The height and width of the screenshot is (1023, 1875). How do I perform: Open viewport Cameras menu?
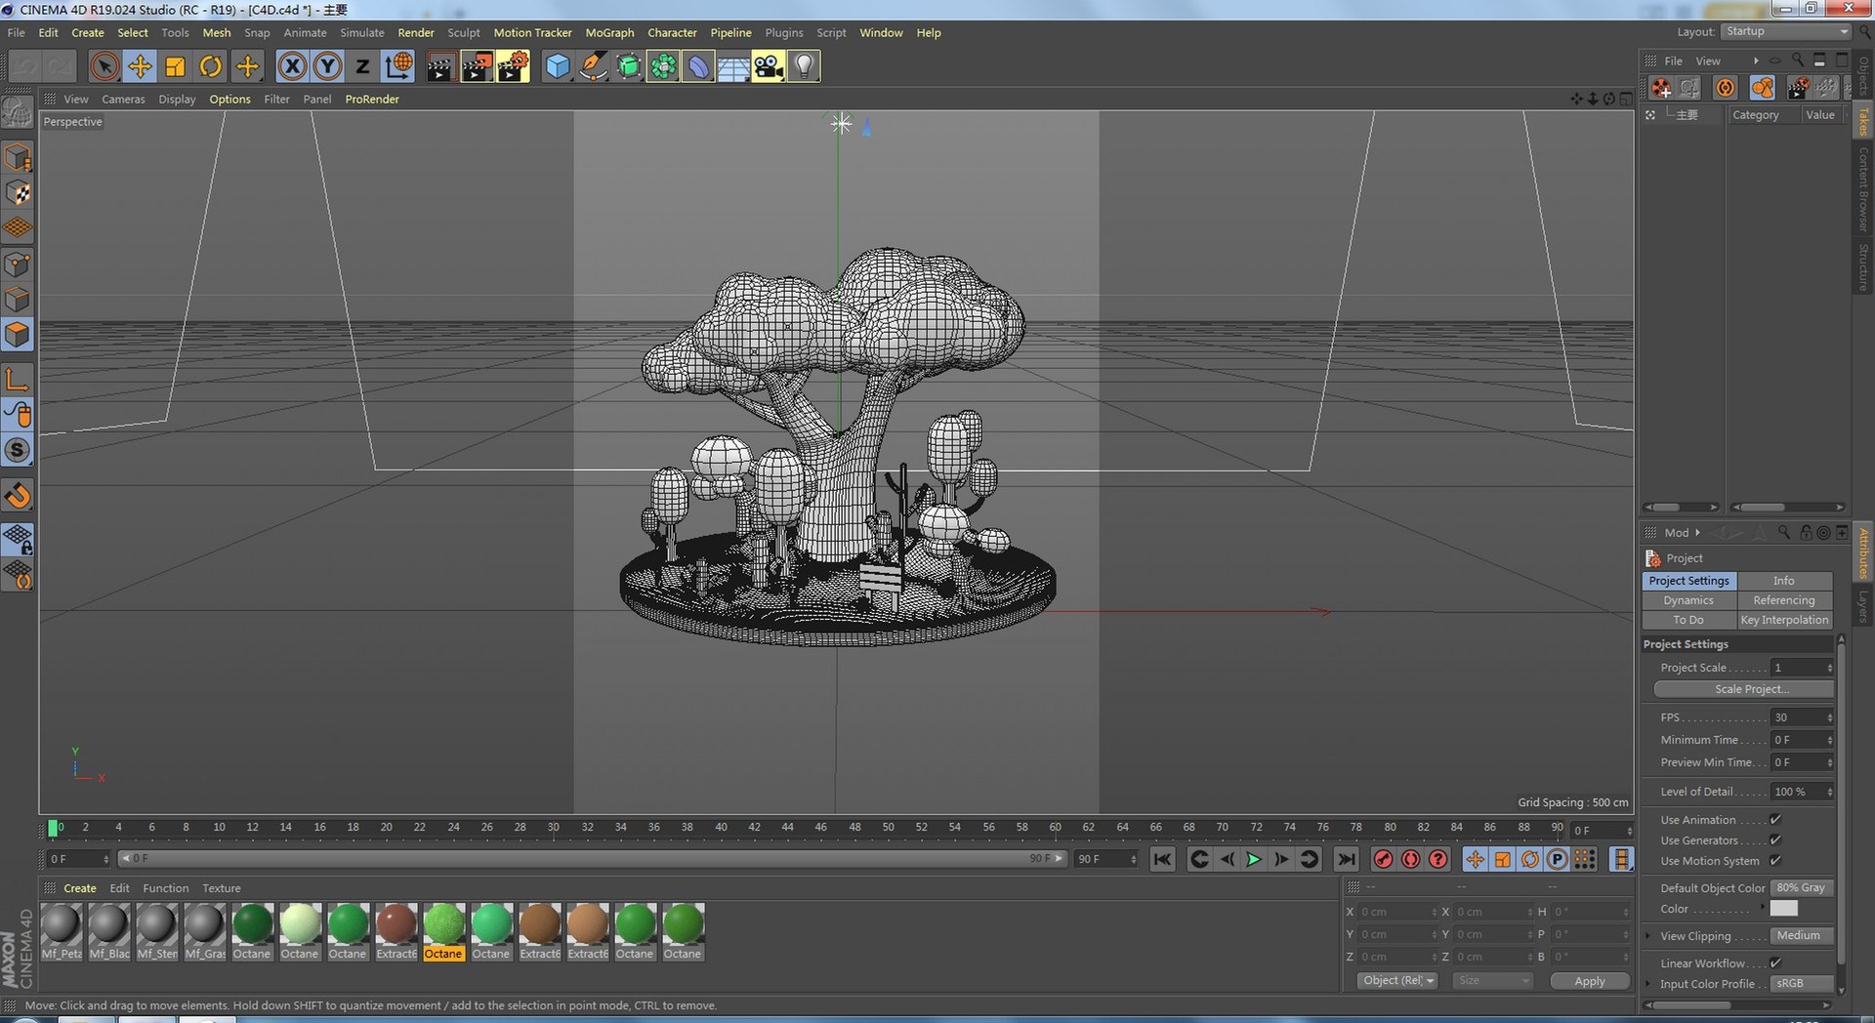coord(123,99)
